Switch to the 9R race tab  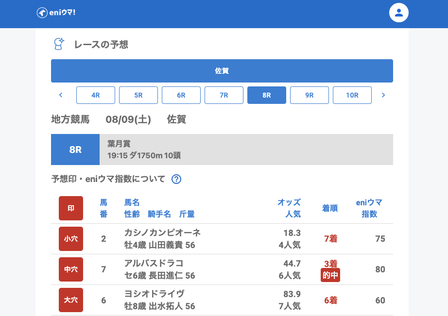310,95
